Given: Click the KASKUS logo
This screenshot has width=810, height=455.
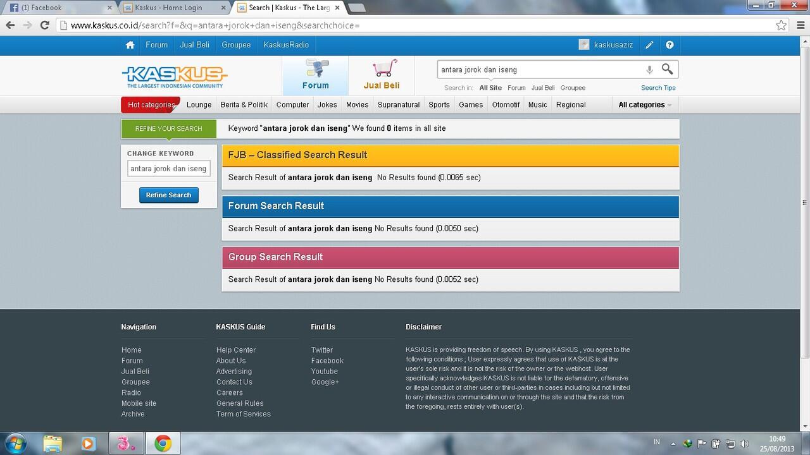Looking at the screenshot, I should 175,77.
